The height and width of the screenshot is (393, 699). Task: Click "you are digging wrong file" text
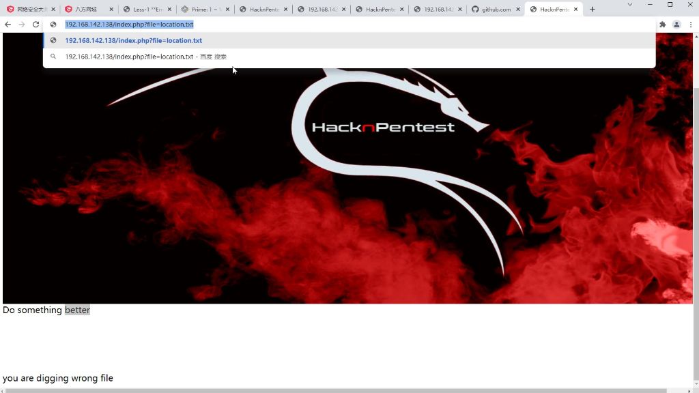pyautogui.click(x=58, y=378)
